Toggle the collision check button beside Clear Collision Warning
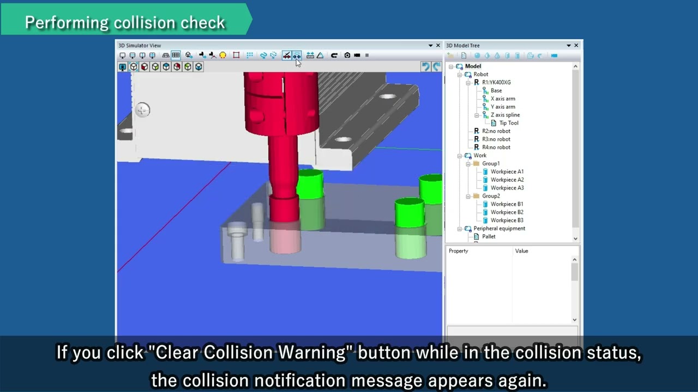The image size is (698, 392). (x=287, y=55)
